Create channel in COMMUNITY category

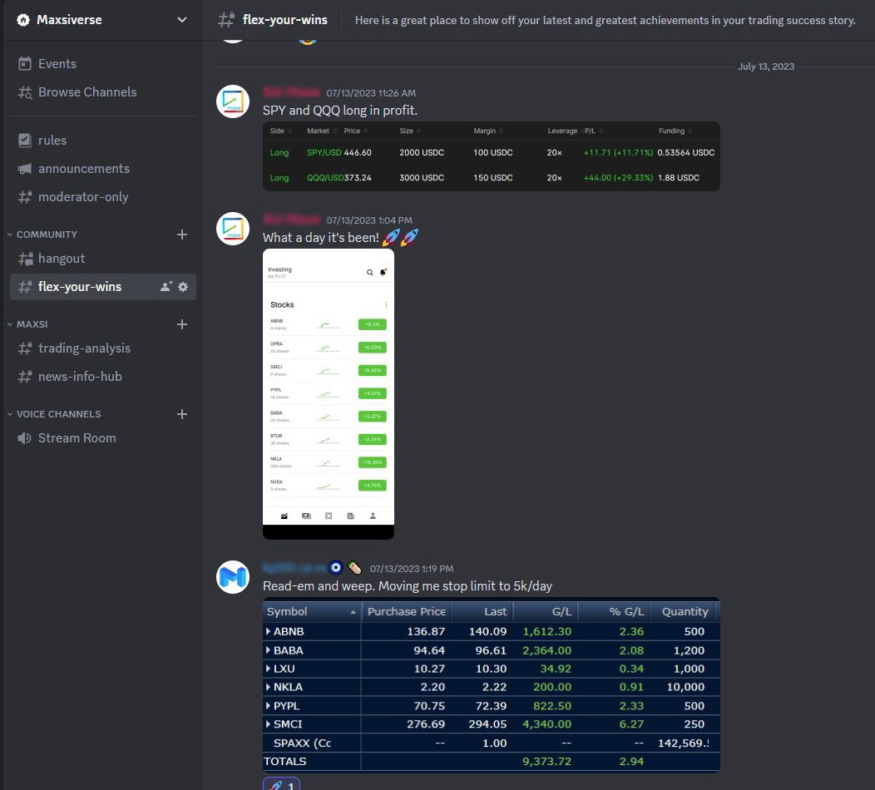(182, 235)
